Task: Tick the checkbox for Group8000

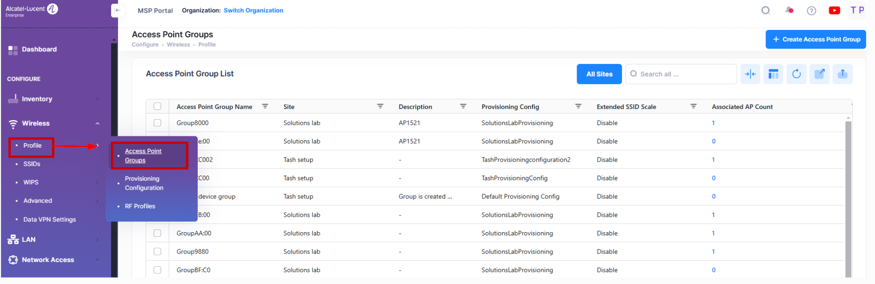Action: [157, 123]
